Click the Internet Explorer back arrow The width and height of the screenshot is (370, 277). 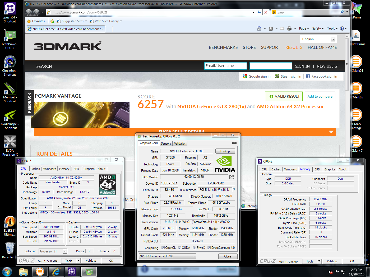point(29,12)
